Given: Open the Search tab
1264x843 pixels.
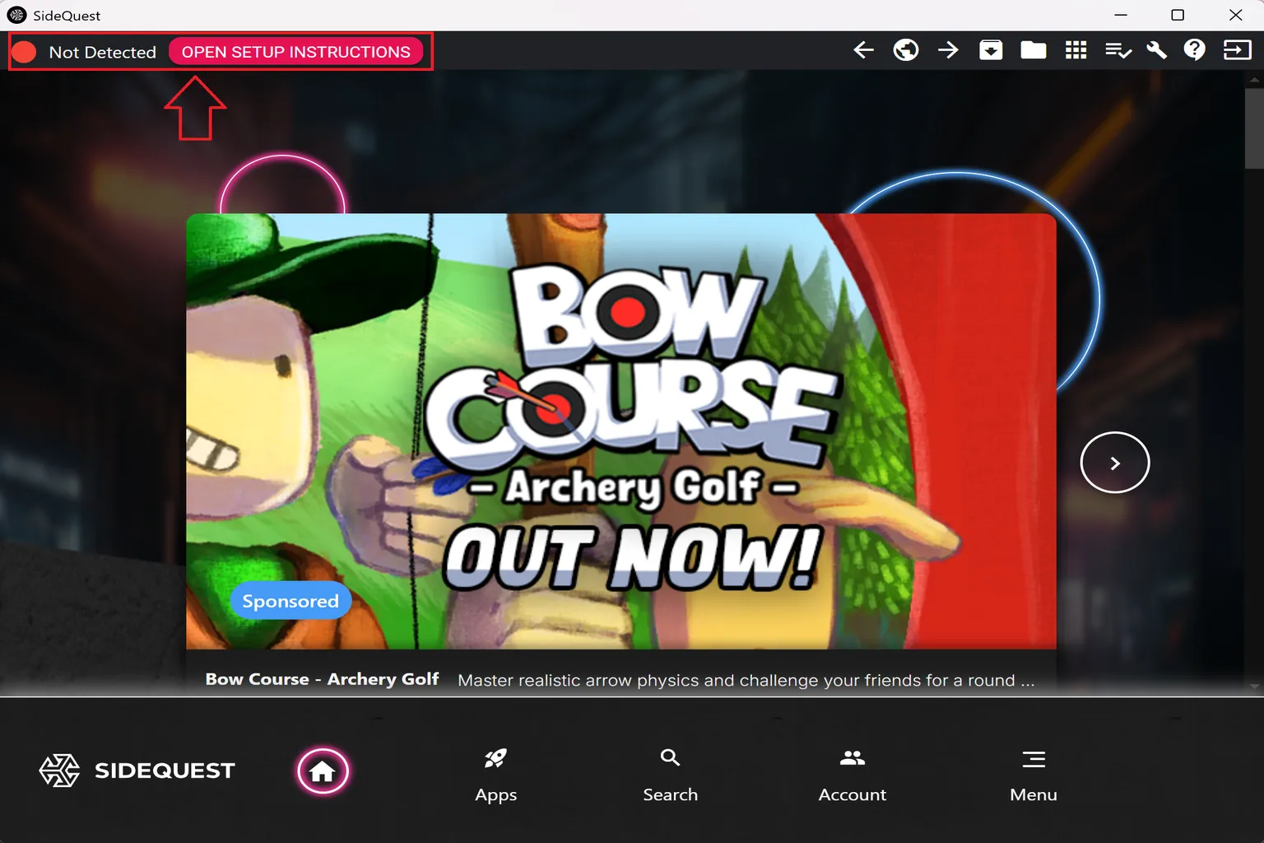Looking at the screenshot, I should pyautogui.click(x=670, y=774).
